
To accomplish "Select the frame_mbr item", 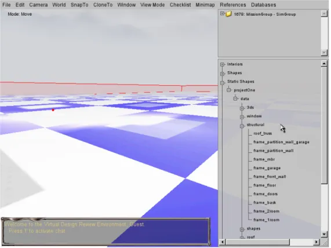I will (264, 159).
